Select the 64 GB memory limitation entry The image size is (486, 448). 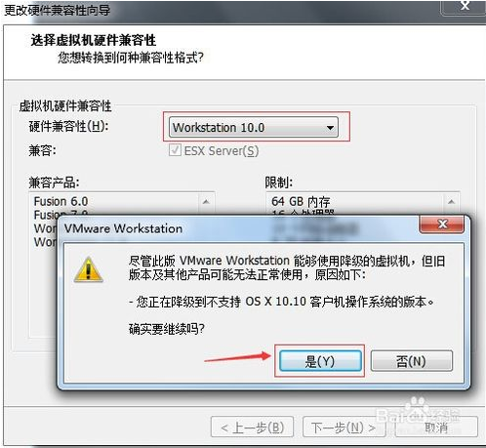(x=301, y=202)
